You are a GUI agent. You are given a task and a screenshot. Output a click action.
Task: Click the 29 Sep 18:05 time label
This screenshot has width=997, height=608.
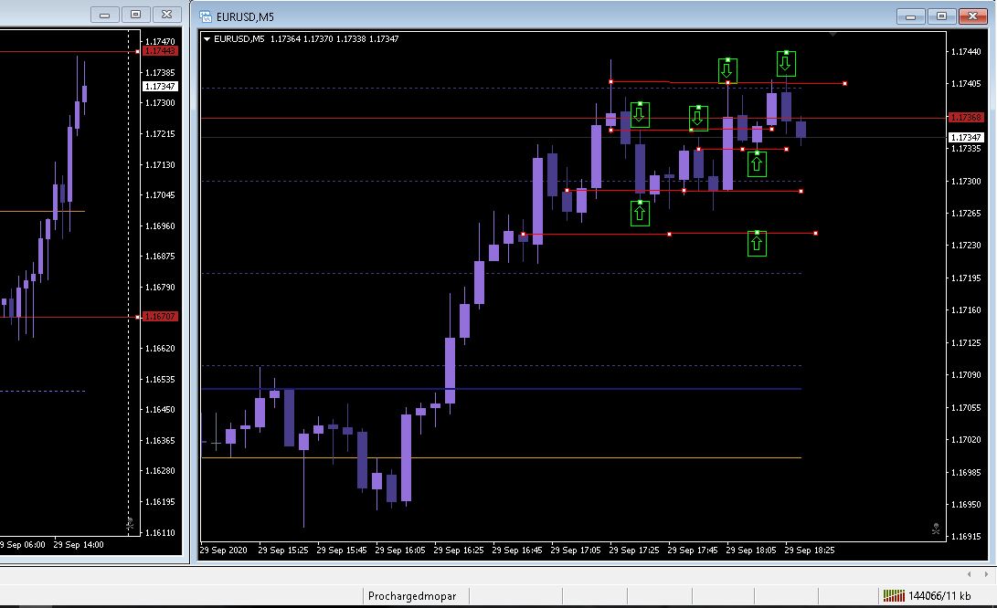click(x=751, y=550)
